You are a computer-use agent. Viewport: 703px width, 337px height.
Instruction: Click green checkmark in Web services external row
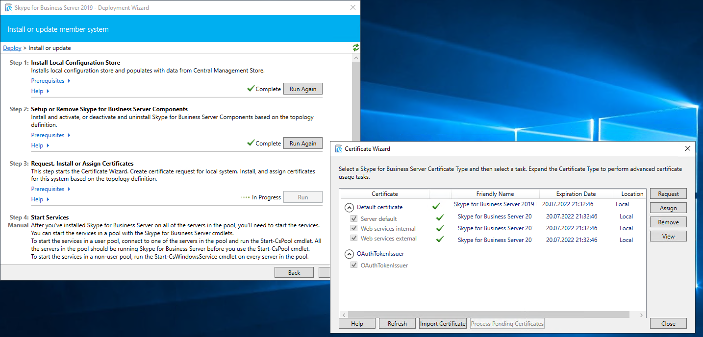coord(440,240)
